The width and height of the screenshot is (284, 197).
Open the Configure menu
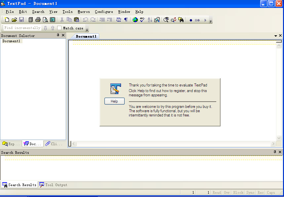[104, 12]
